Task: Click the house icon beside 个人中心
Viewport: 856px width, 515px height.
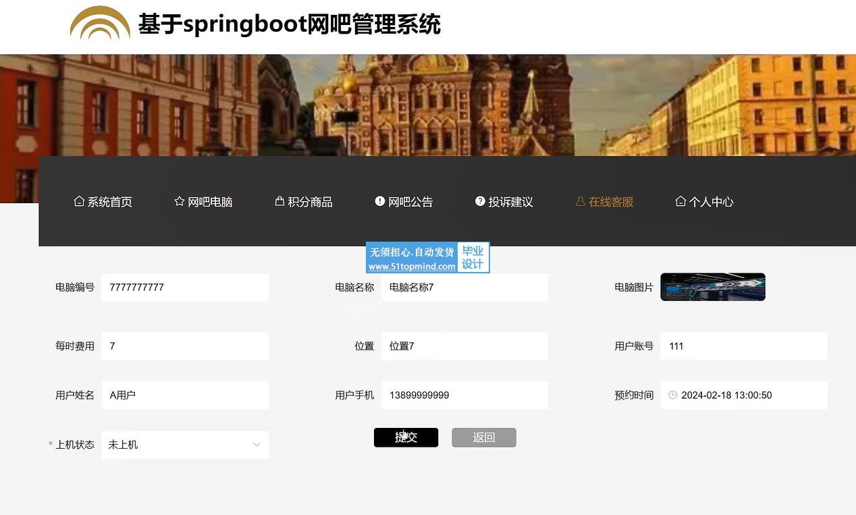Action: pos(680,201)
